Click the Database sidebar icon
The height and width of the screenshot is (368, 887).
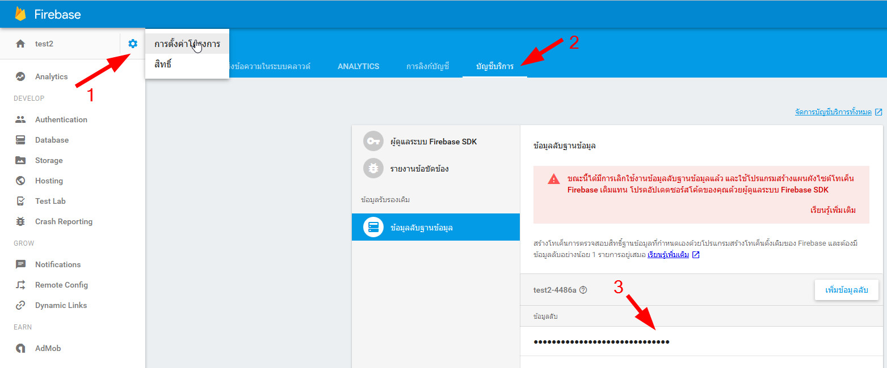coord(20,140)
